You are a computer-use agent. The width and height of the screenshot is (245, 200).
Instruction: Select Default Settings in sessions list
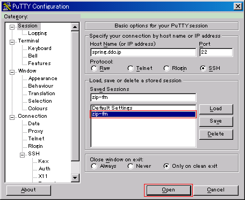(143, 108)
